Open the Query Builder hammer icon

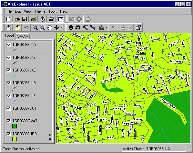[x=85, y=27]
